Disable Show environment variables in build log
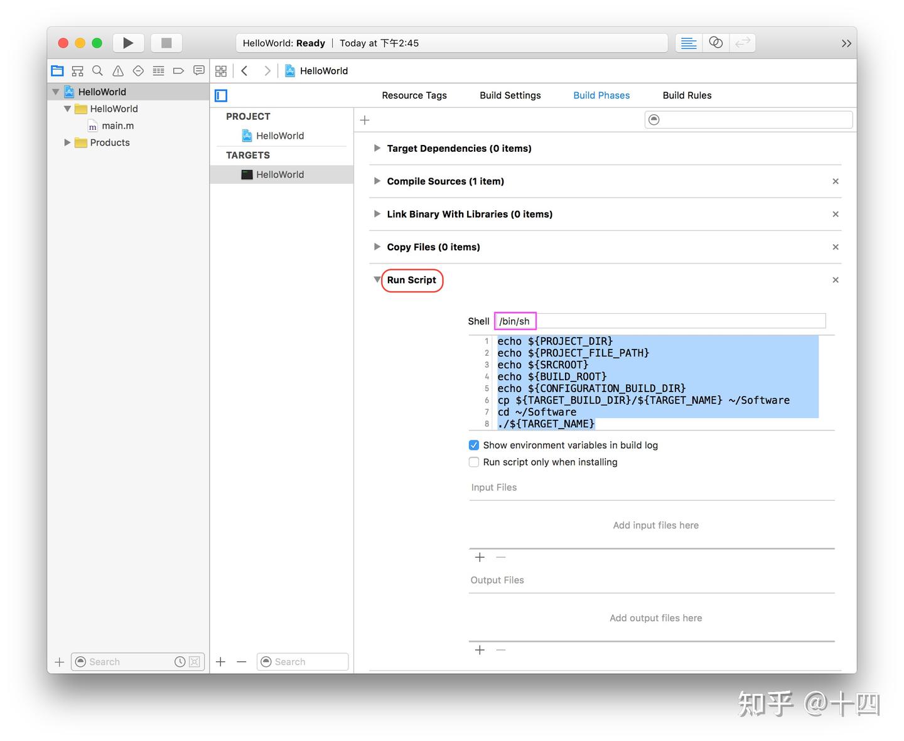 [x=474, y=445]
